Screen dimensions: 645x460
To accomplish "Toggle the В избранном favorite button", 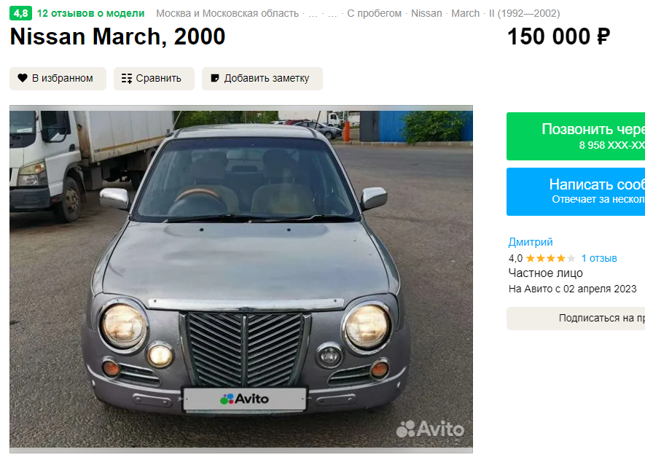I will pyautogui.click(x=58, y=78).
